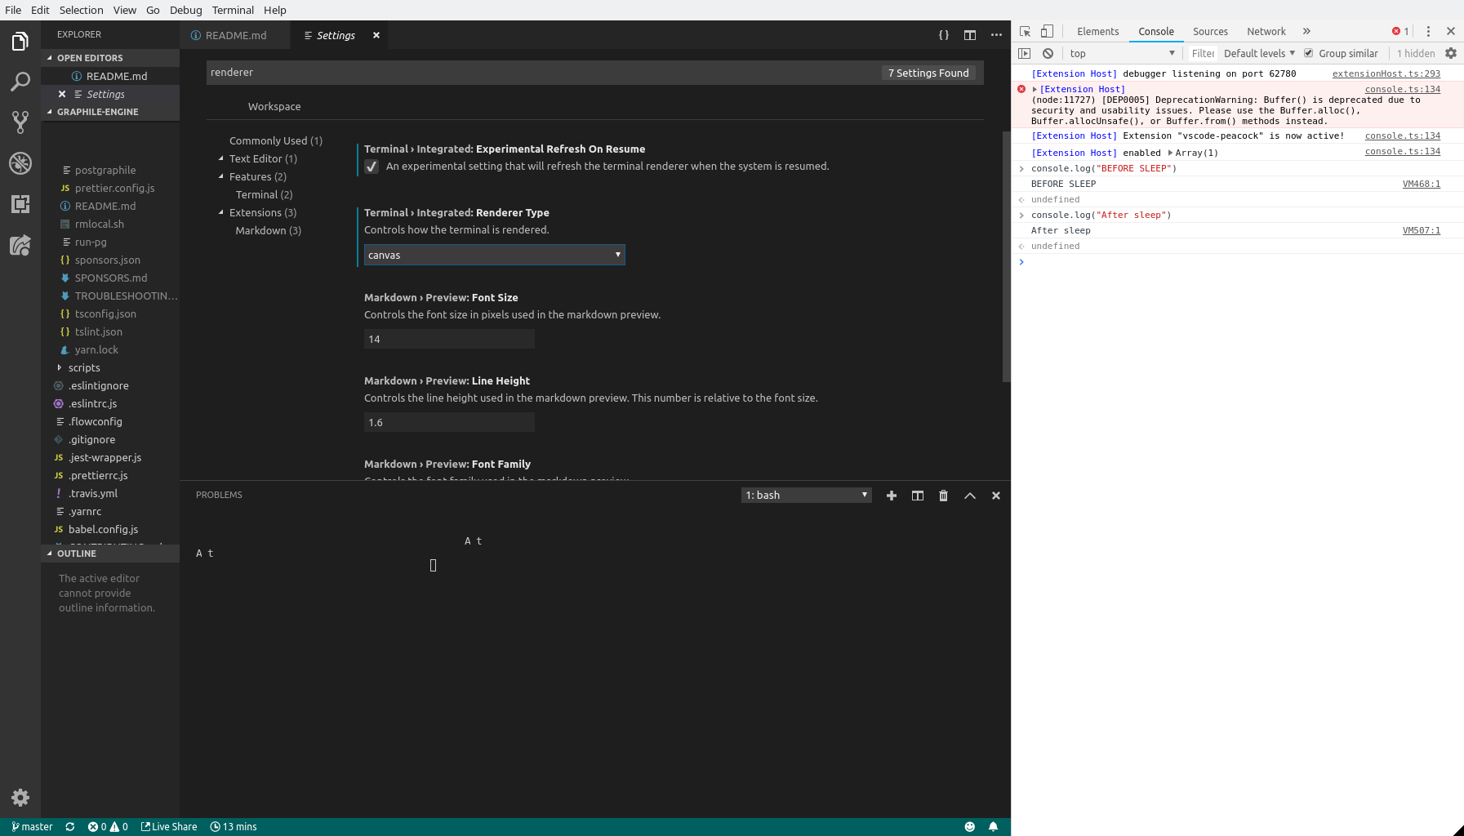Open DevTools customize menu dots
This screenshot has height=836, width=1464.
click(x=1428, y=31)
